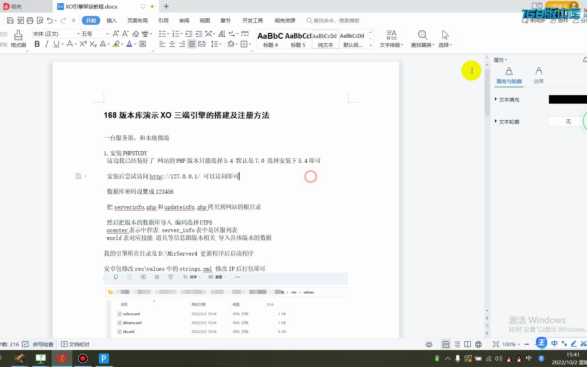Apply subscript formatting
Viewport: 587px width, 367px height.
click(93, 44)
